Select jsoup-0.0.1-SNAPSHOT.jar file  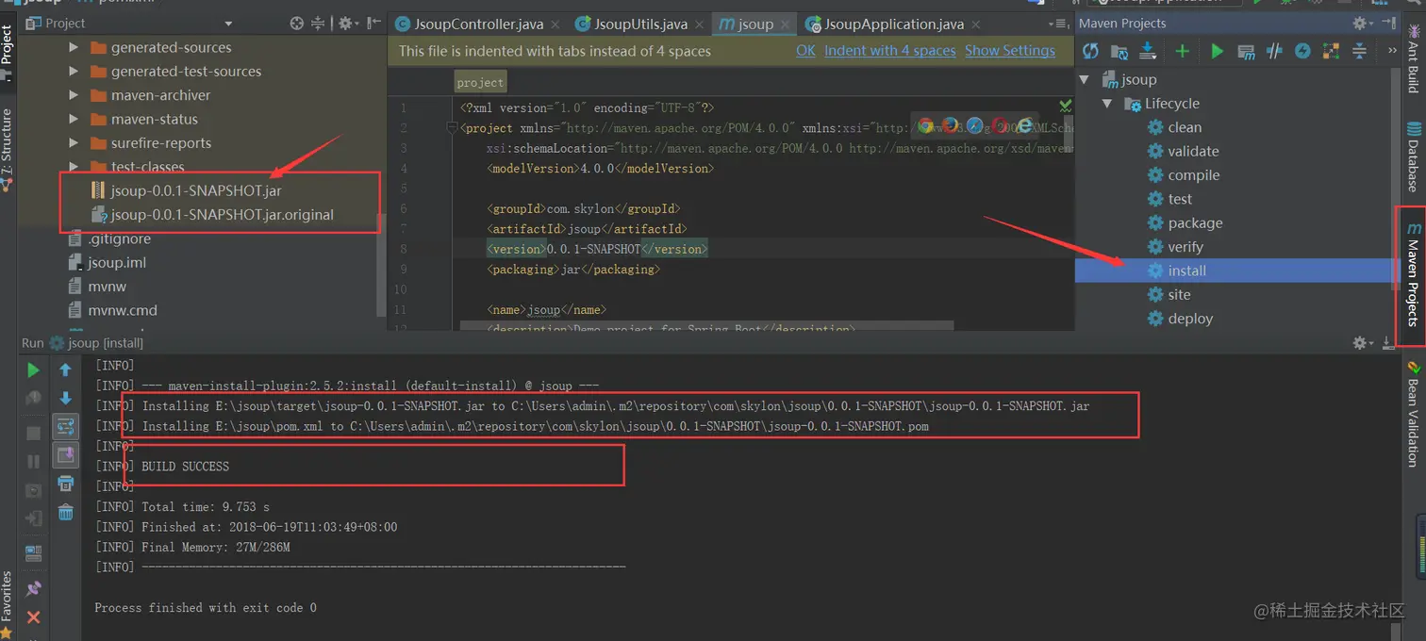coord(187,190)
